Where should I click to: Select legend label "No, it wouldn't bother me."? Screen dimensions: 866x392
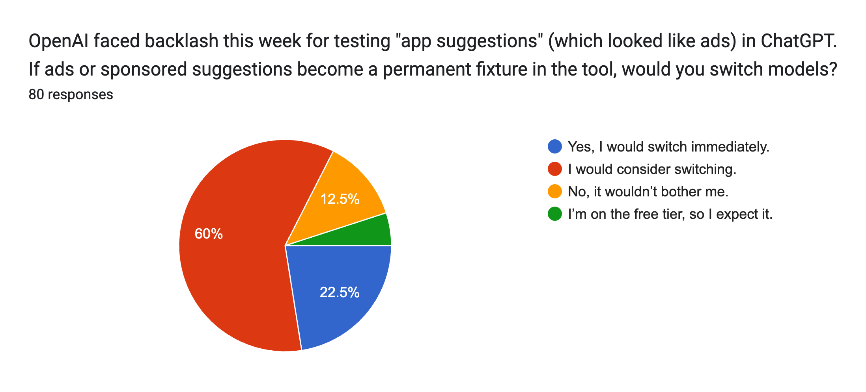pyautogui.click(x=648, y=192)
